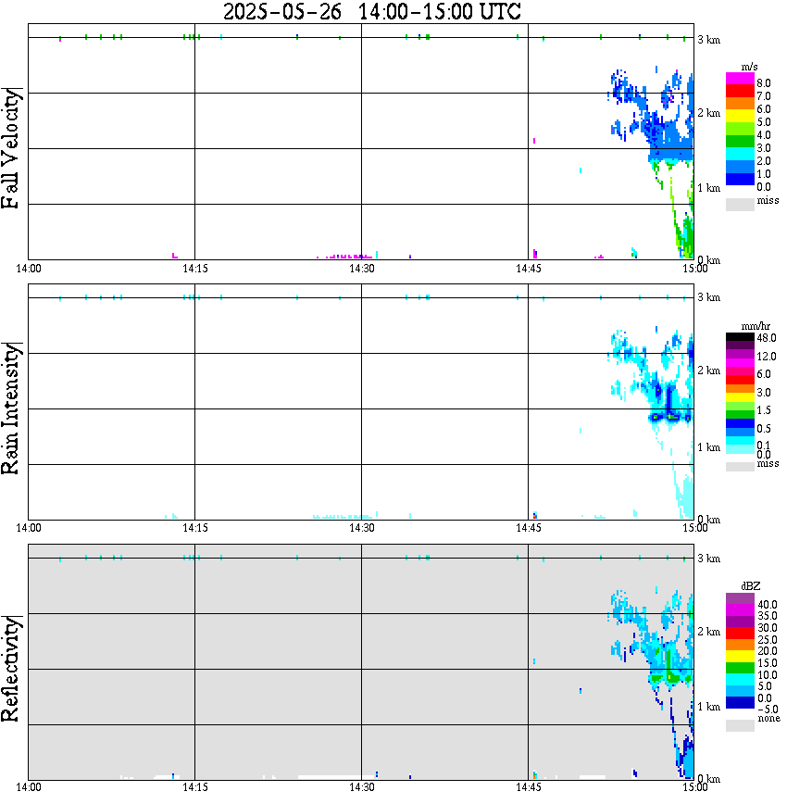This screenshot has width=787, height=804.
Task: Click the mm/hr unit label above the rain legend
Action: click(x=756, y=326)
